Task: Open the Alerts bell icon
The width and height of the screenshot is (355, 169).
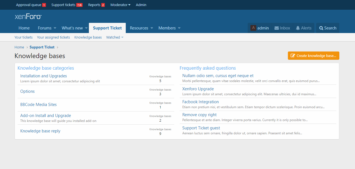Action: click(x=298, y=28)
